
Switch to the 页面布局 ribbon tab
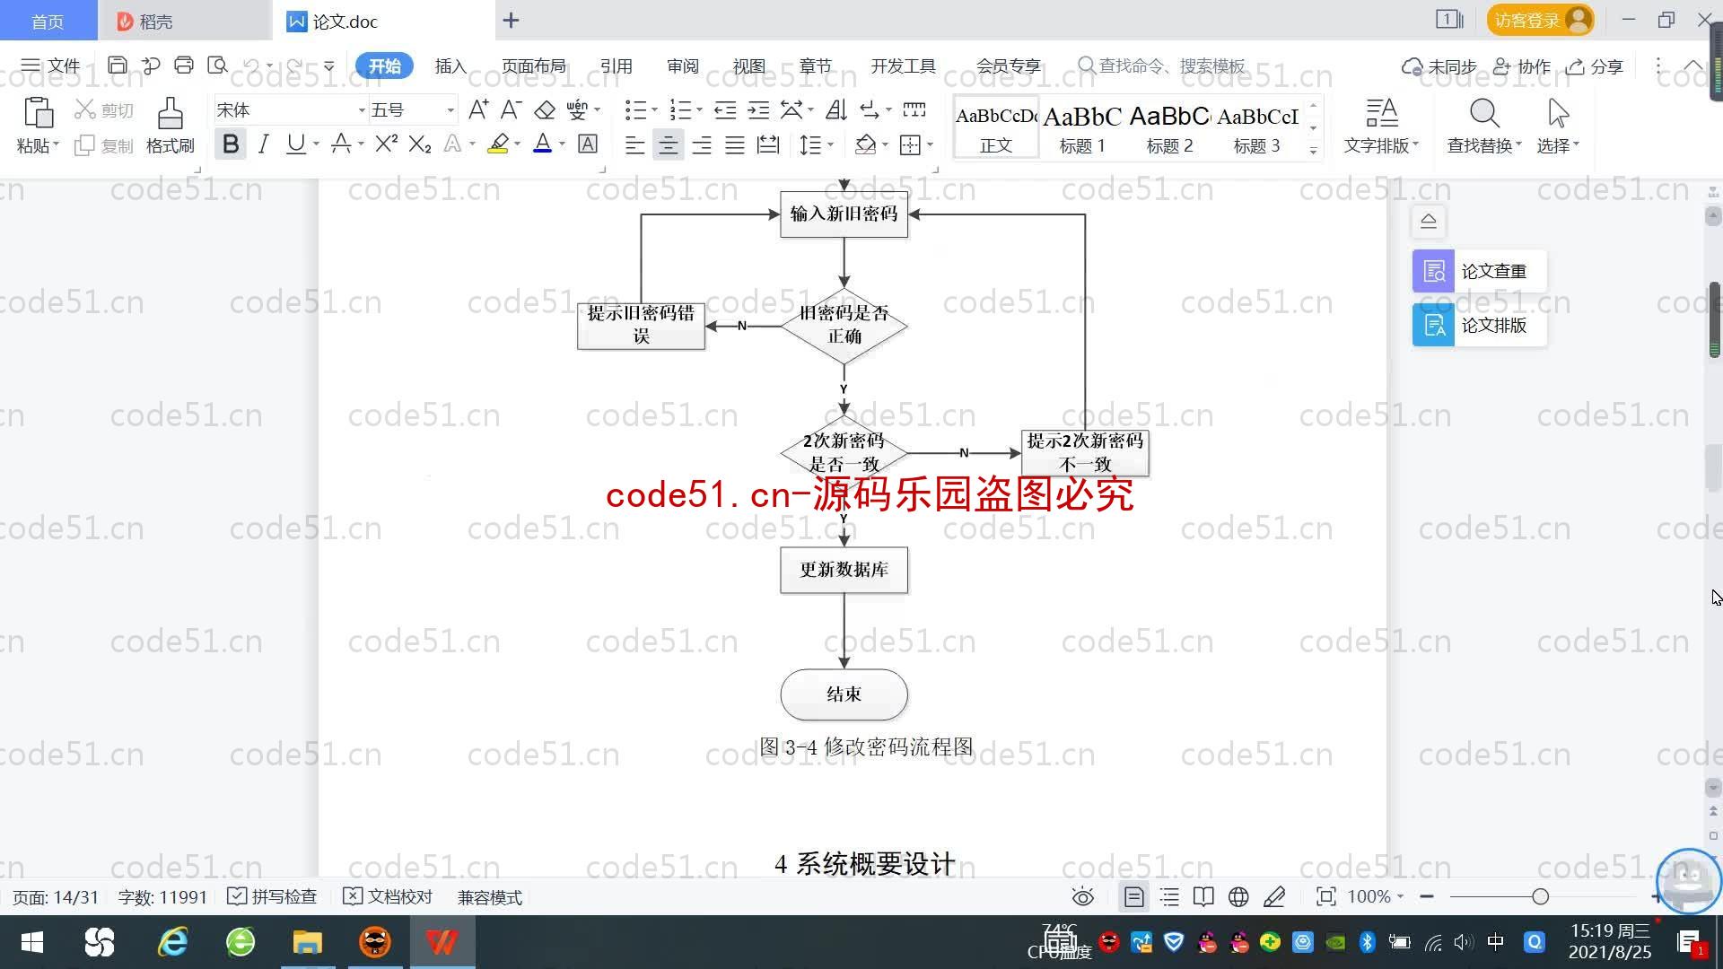[x=533, y=65]
